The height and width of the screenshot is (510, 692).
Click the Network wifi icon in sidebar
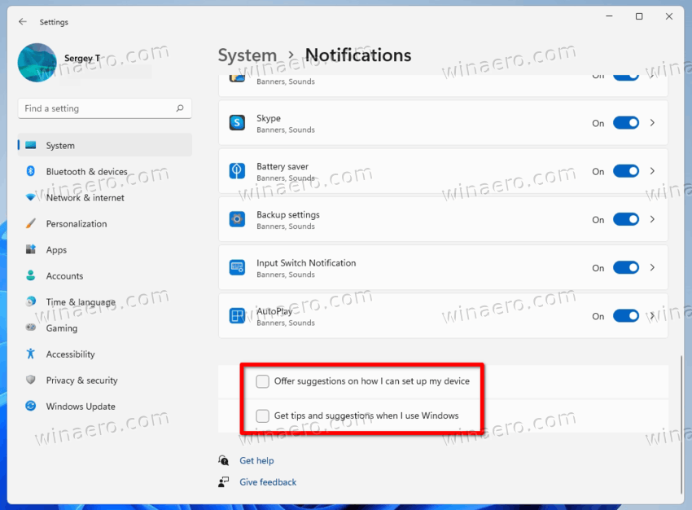pos(30,197)
